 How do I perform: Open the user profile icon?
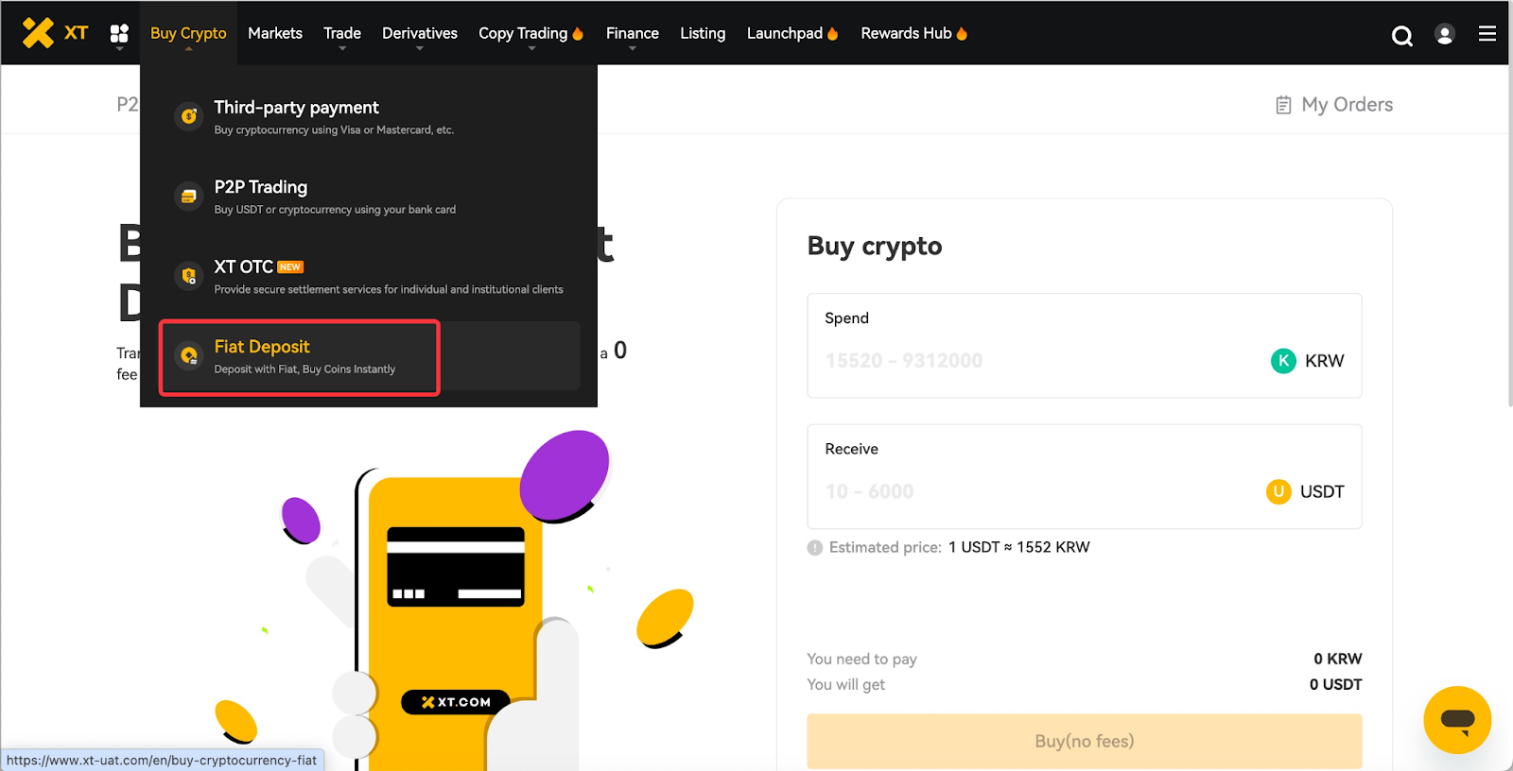1444,35
